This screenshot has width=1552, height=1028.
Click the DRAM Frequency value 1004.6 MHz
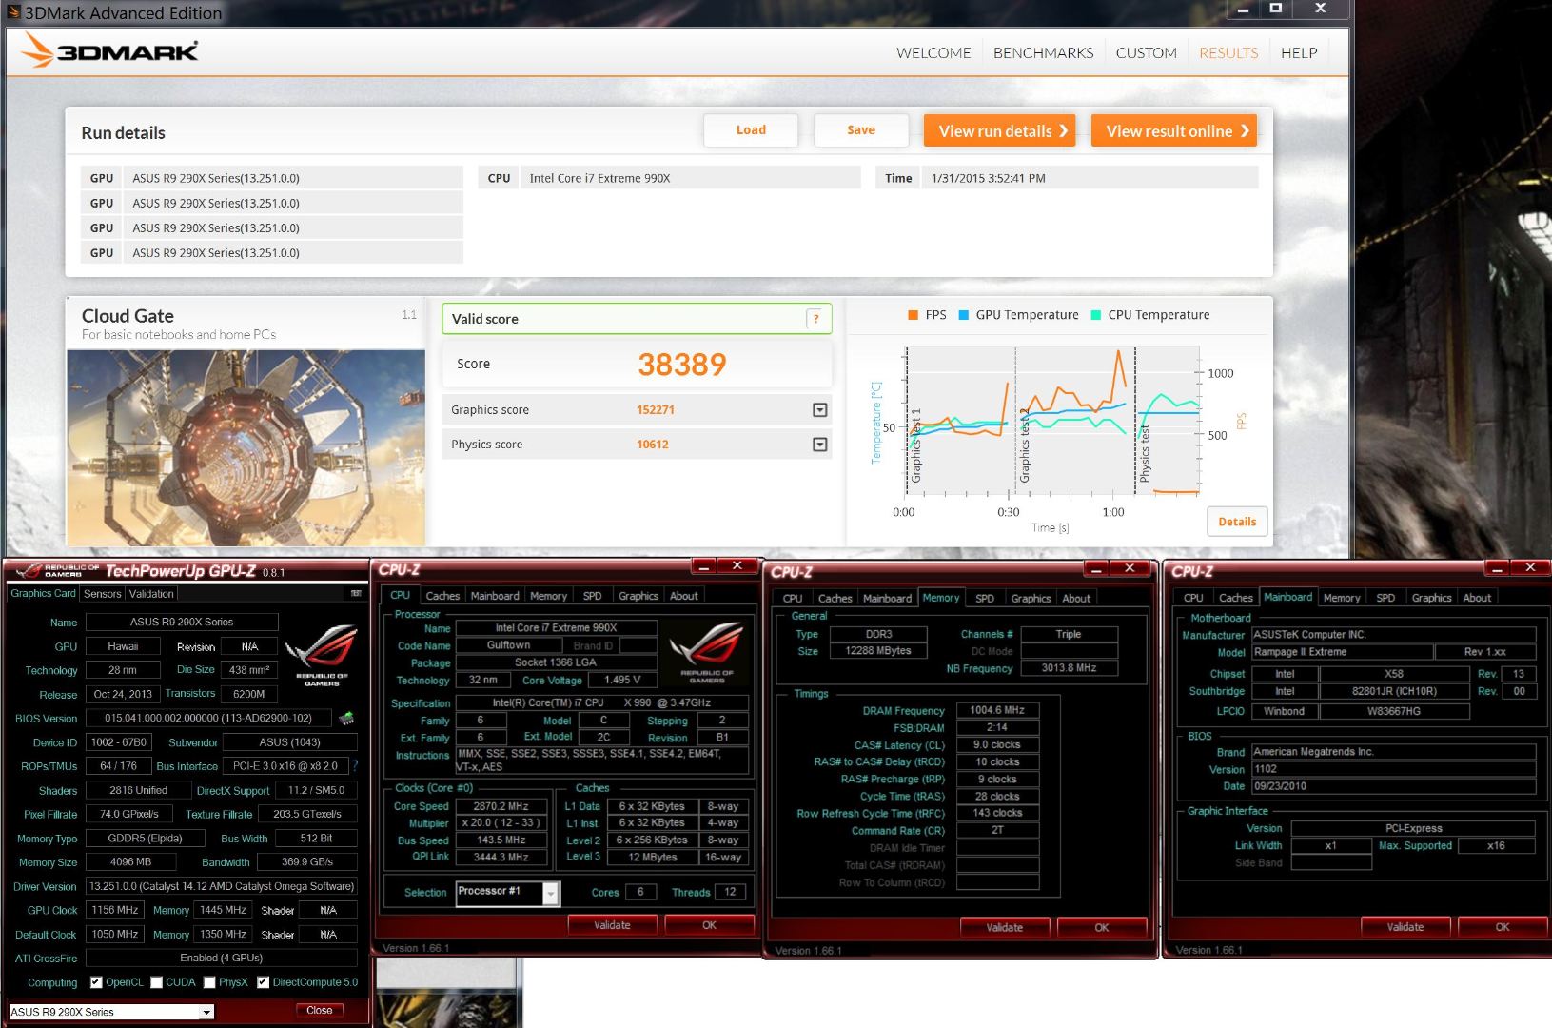point(997,710)
